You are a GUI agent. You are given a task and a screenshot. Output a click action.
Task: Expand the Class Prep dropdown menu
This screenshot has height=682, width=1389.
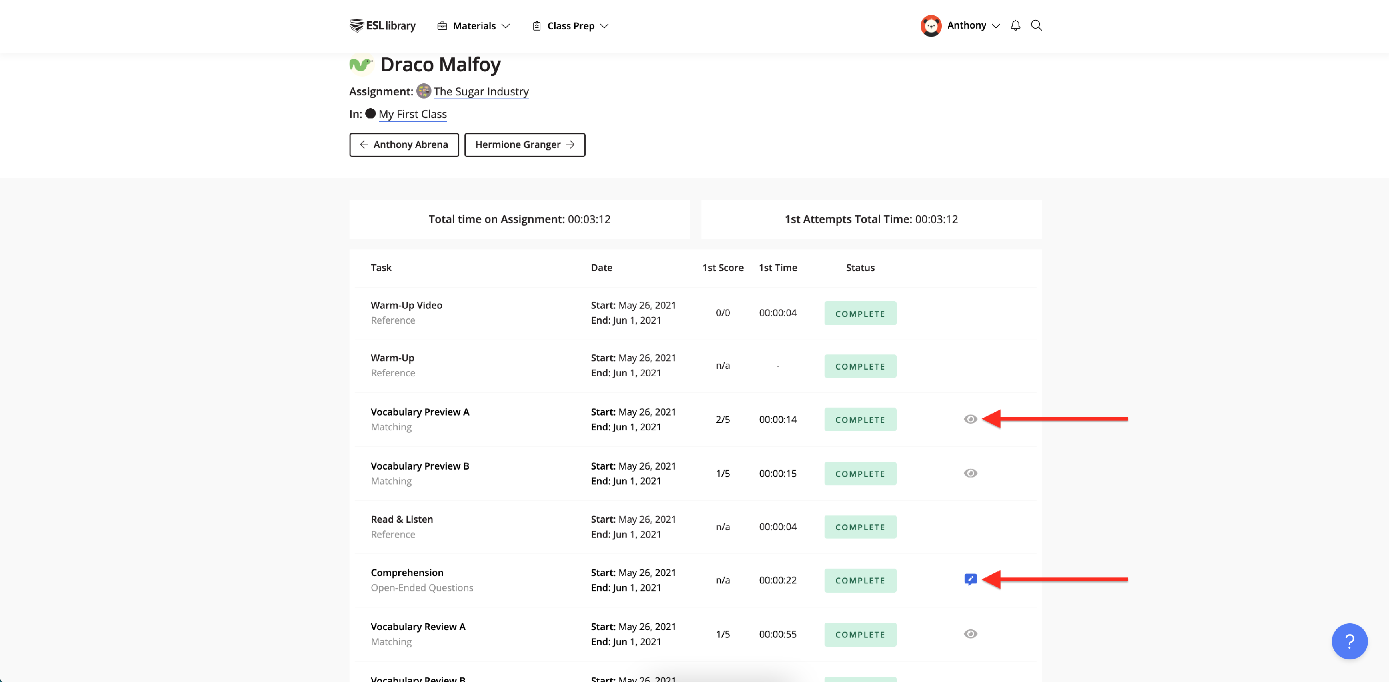570,25
